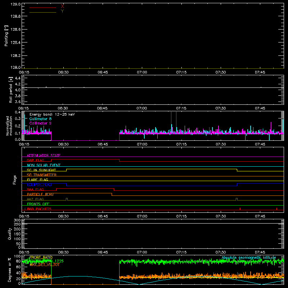Click the orange MAX_DET_VS_TOT legend label

click(45, 265)
